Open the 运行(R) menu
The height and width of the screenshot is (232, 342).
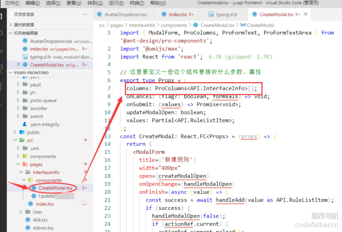click(116, 3)
